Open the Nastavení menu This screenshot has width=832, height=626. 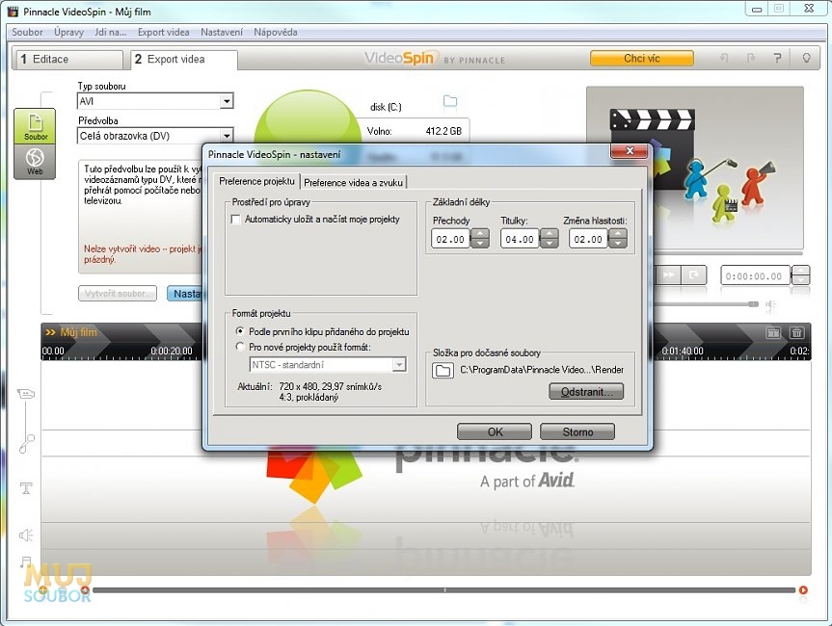point(222,32)
